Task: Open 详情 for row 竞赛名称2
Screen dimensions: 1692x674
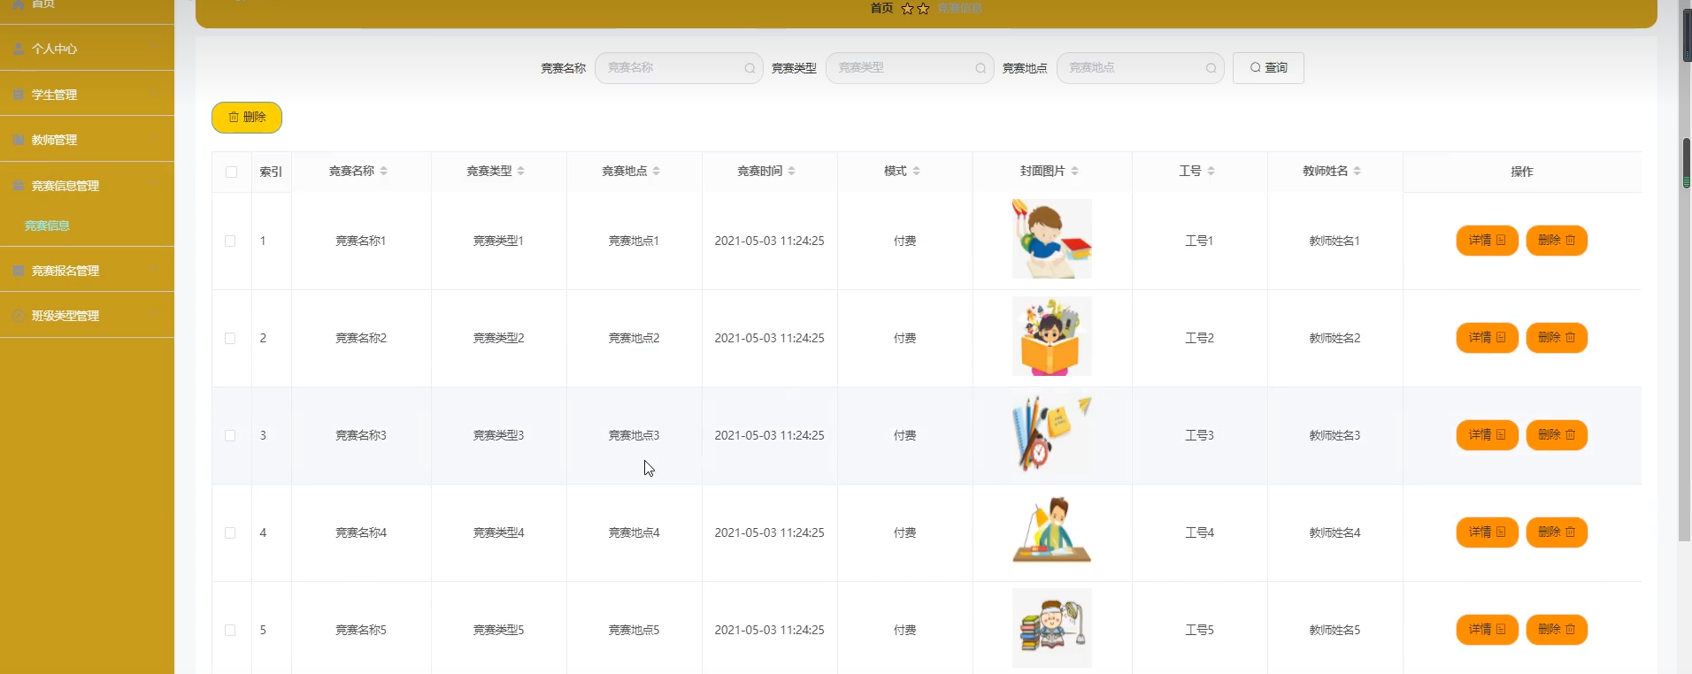Action: (1488, 338)
